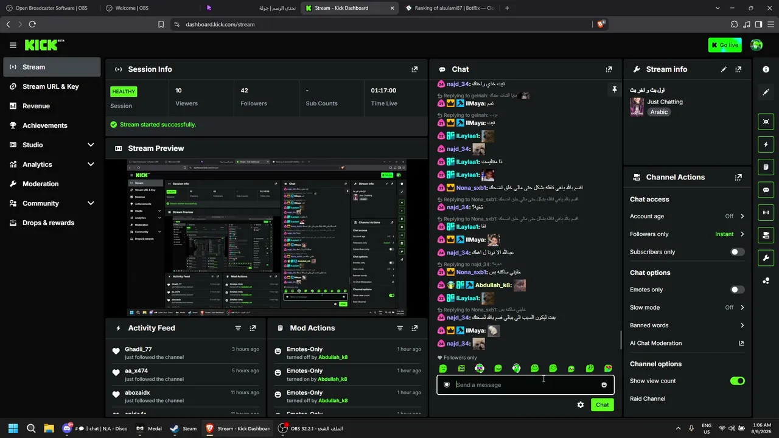Open Drops & rewards page
The image size is (779, 438).
pos(52,223)
